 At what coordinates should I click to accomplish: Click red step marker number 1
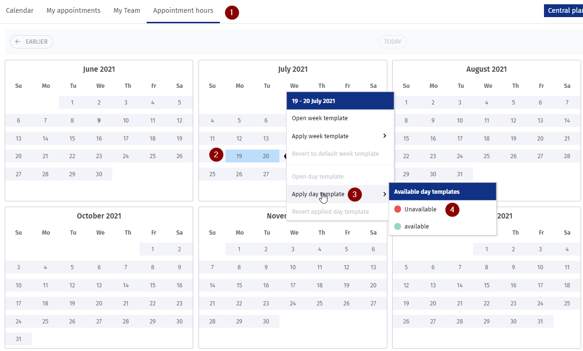pyautogui.click(x=232, y=13)
